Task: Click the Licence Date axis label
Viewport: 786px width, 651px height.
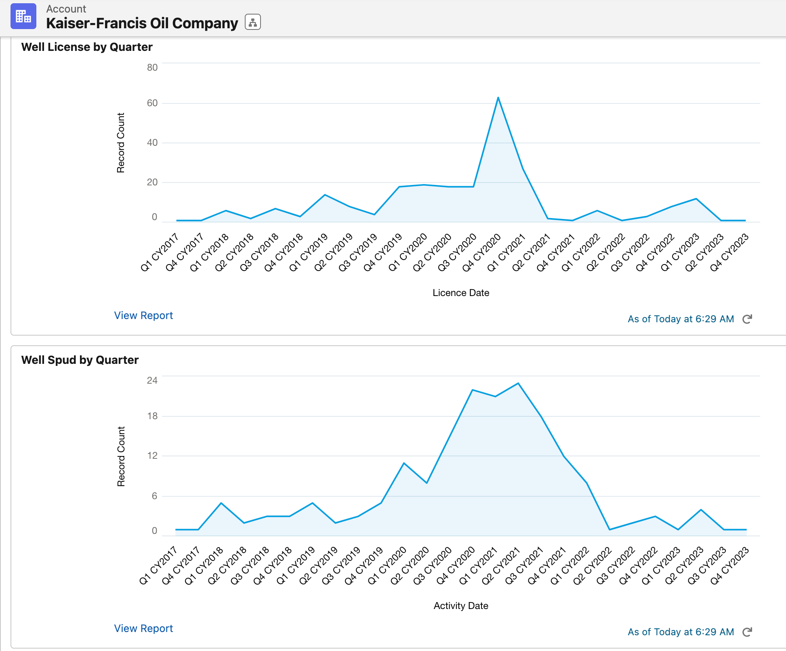Action: (x=461, y=293)
